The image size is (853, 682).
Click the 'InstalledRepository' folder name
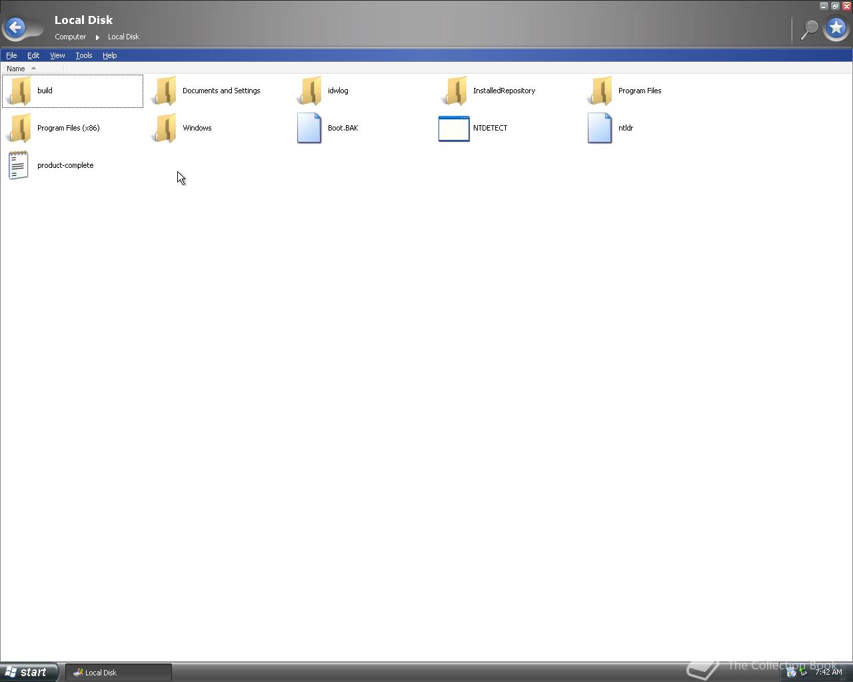(x=504, y=91)
